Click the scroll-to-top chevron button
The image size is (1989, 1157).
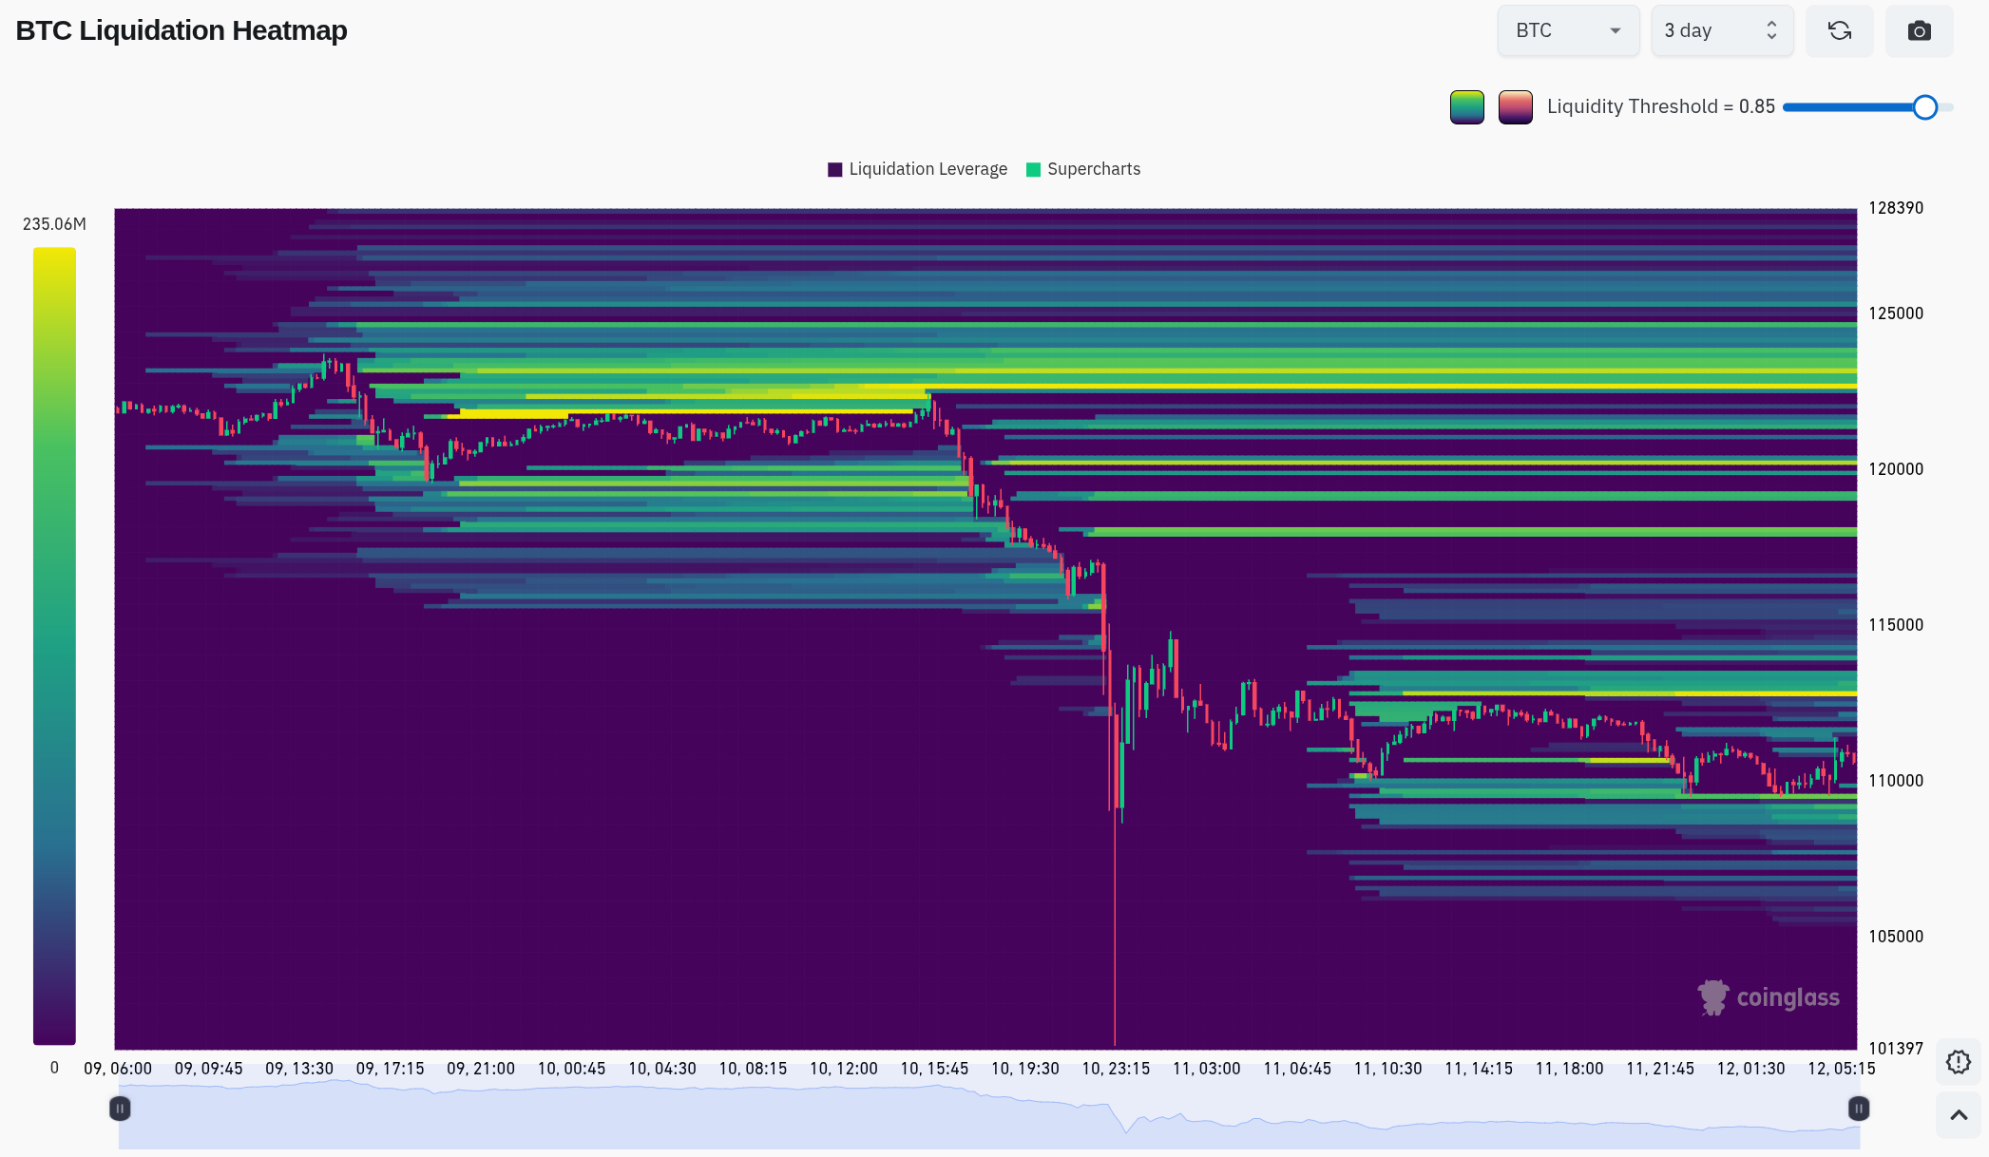(x=1958, y=1115)
